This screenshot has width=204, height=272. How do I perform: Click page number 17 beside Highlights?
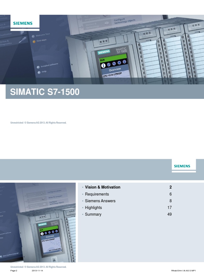coord(169,208)
